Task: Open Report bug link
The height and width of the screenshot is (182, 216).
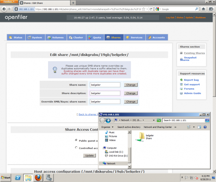Action: [x=191, y=80]
